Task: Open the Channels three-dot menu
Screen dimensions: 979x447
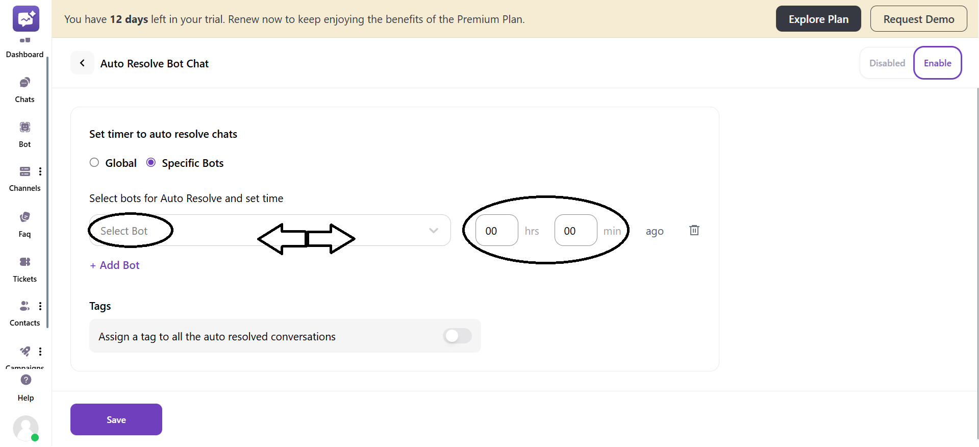Action: point(40,171)
